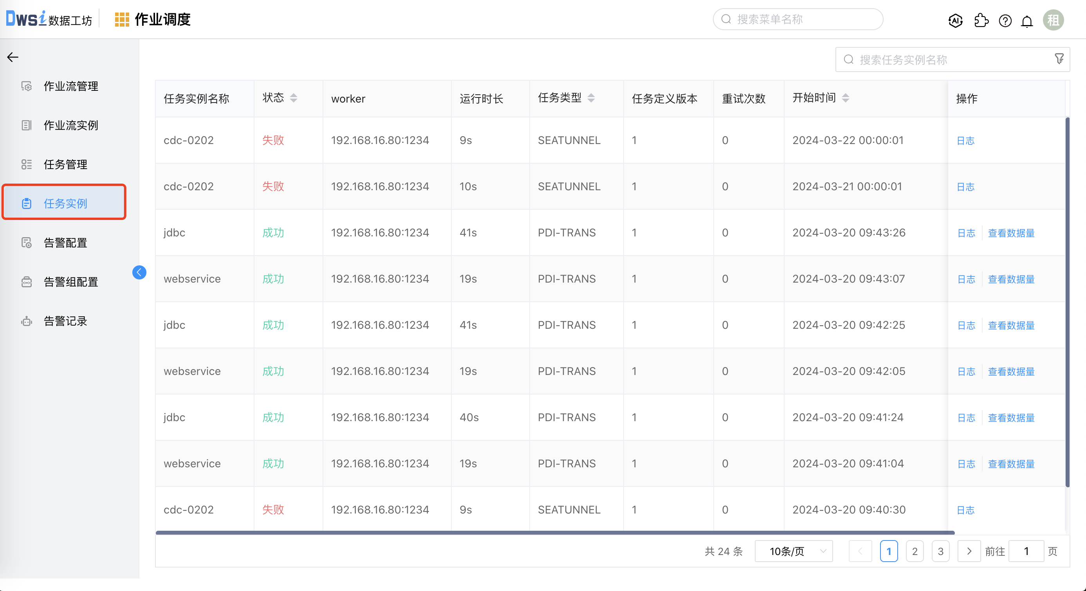Open the 10条/页 page size dropdown

(x=794, y=551)
